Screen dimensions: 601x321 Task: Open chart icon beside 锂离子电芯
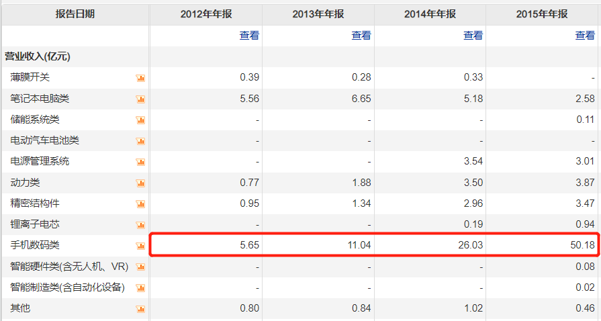140,225
